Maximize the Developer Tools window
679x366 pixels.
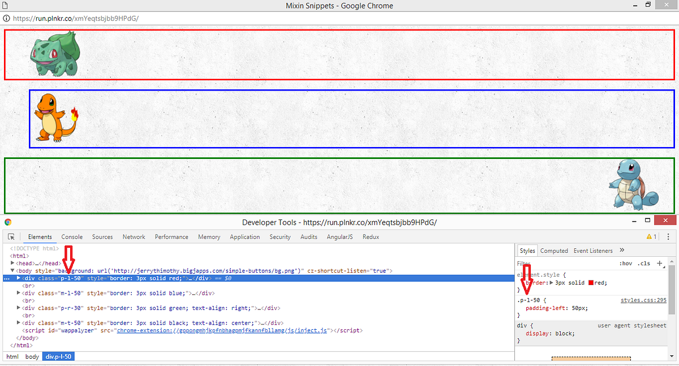pos(647,221)
